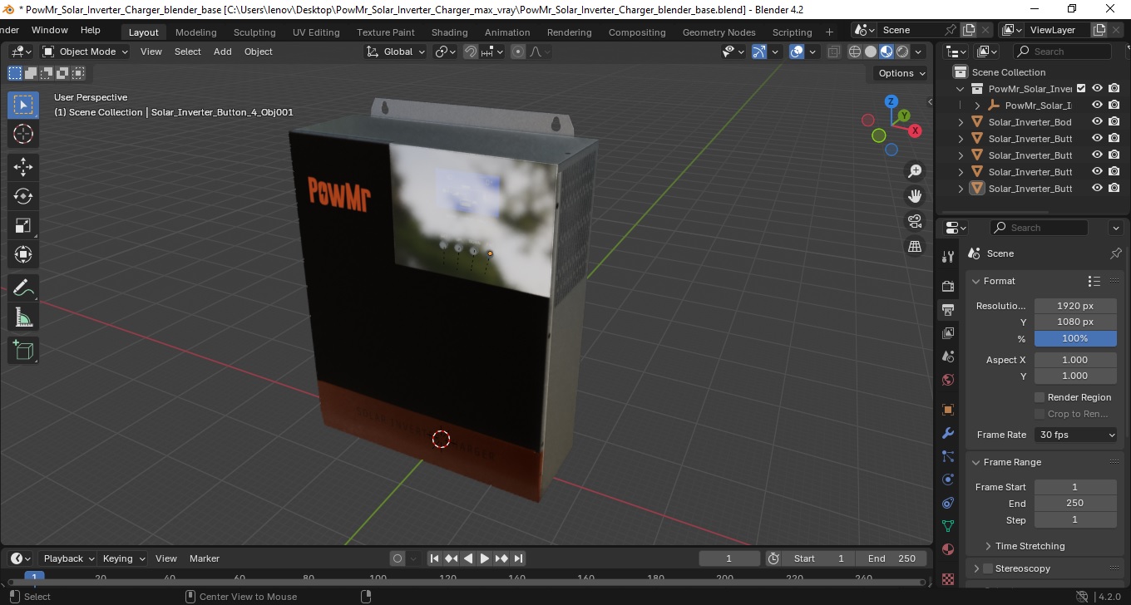Open the Global orientation dropdown

395,52
